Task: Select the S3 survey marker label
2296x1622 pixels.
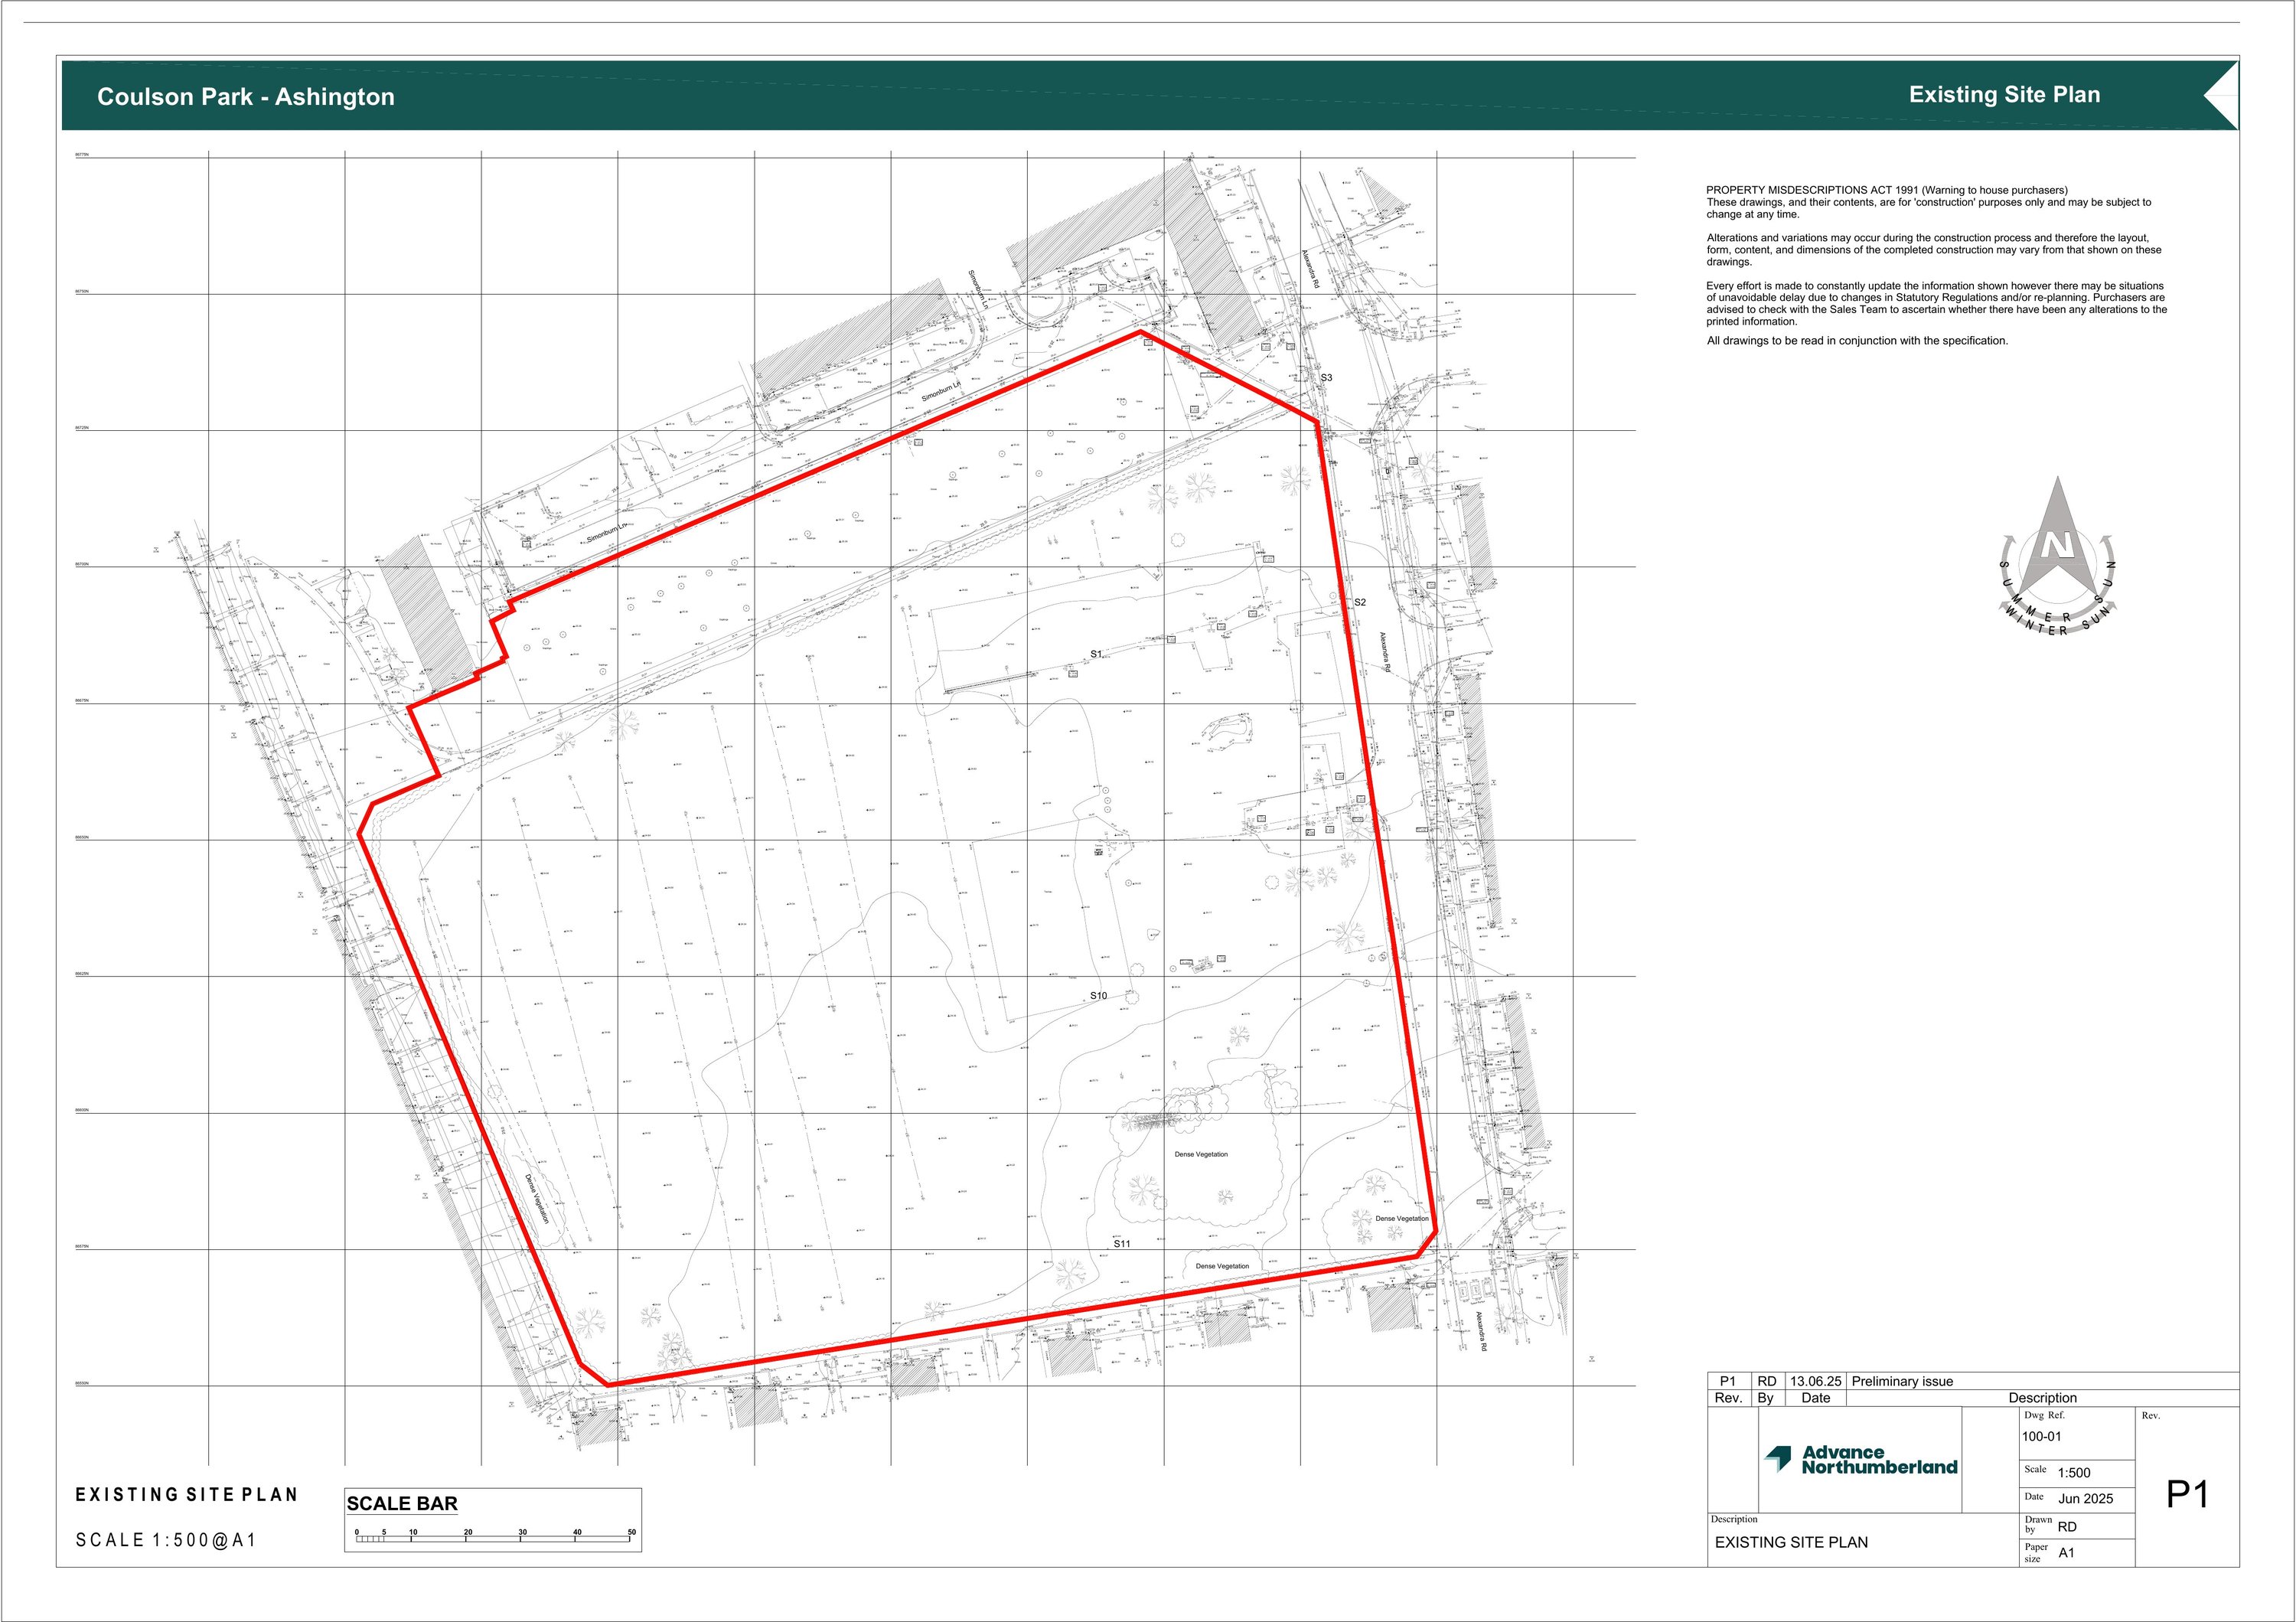Action: [1326, 378]
